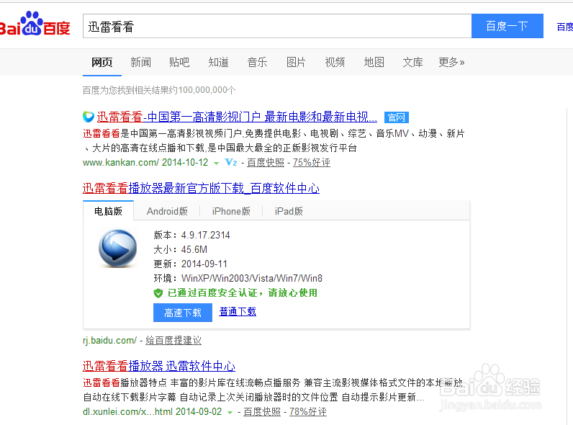573x425 pixels.
Task: Click the 百度一下 search button
Action: click(x=507, y=26)
